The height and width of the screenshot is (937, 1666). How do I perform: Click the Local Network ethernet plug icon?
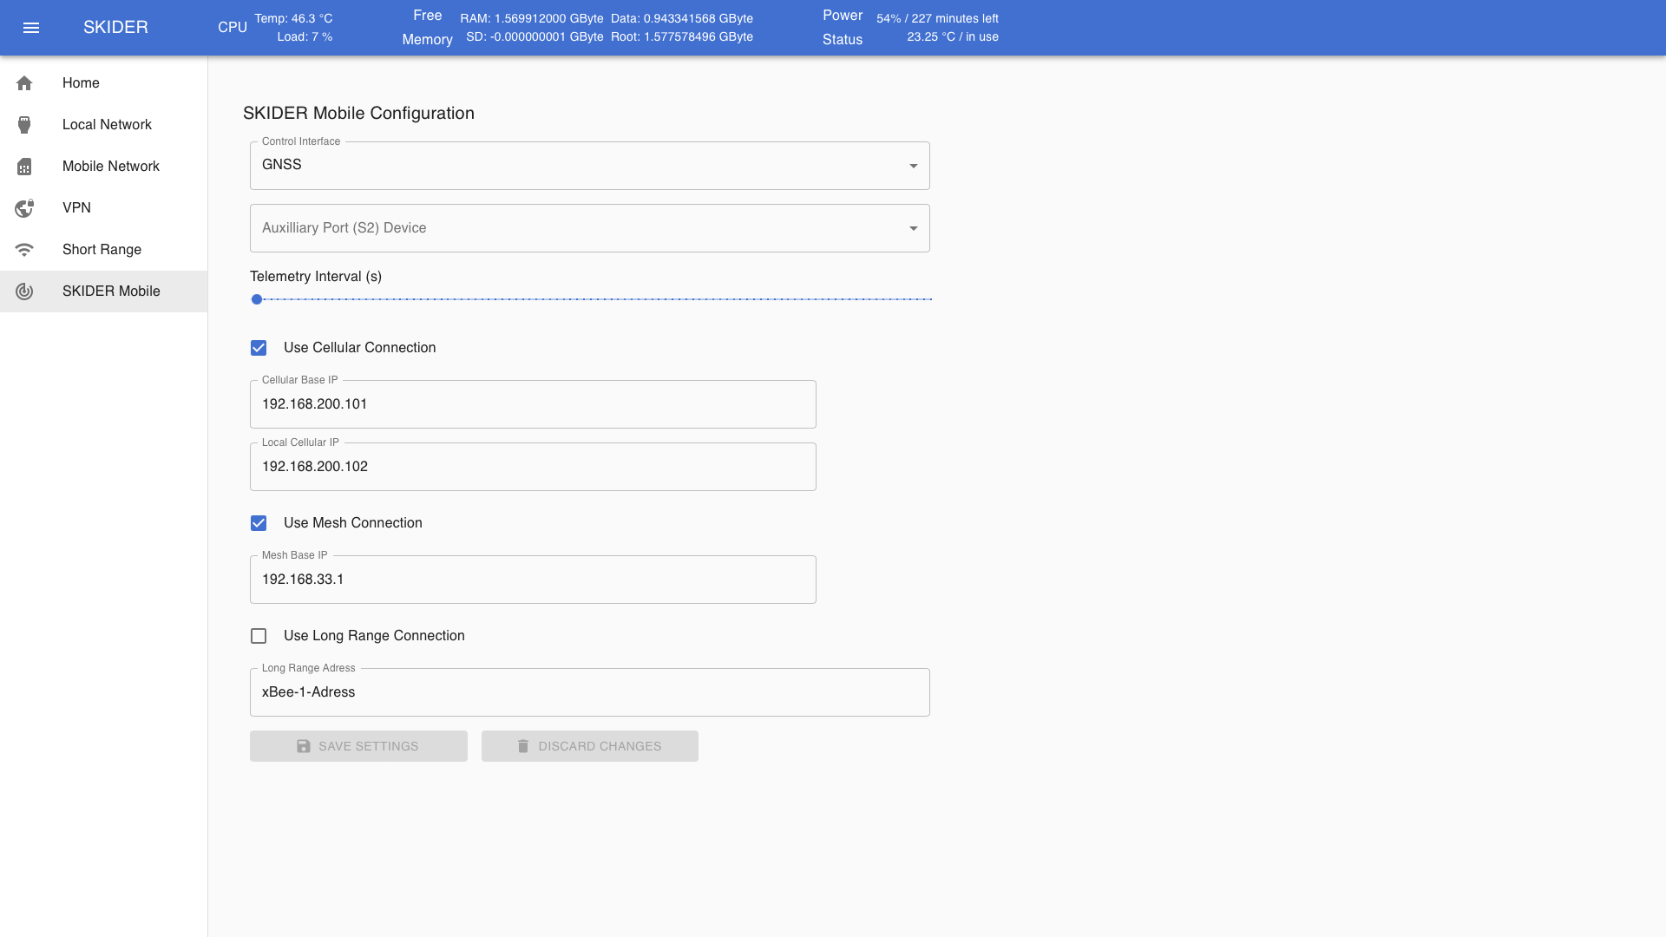[x=24, y=125]
